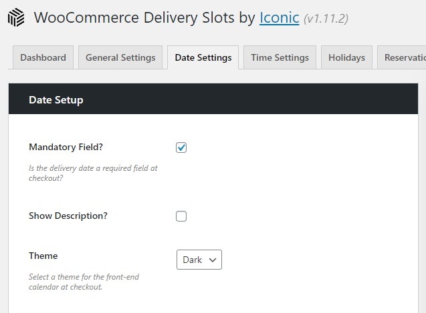Click the Show Description? label
The width and height of the screenshot is (426, 313).
pyautogui.click(x=68, y=216)
